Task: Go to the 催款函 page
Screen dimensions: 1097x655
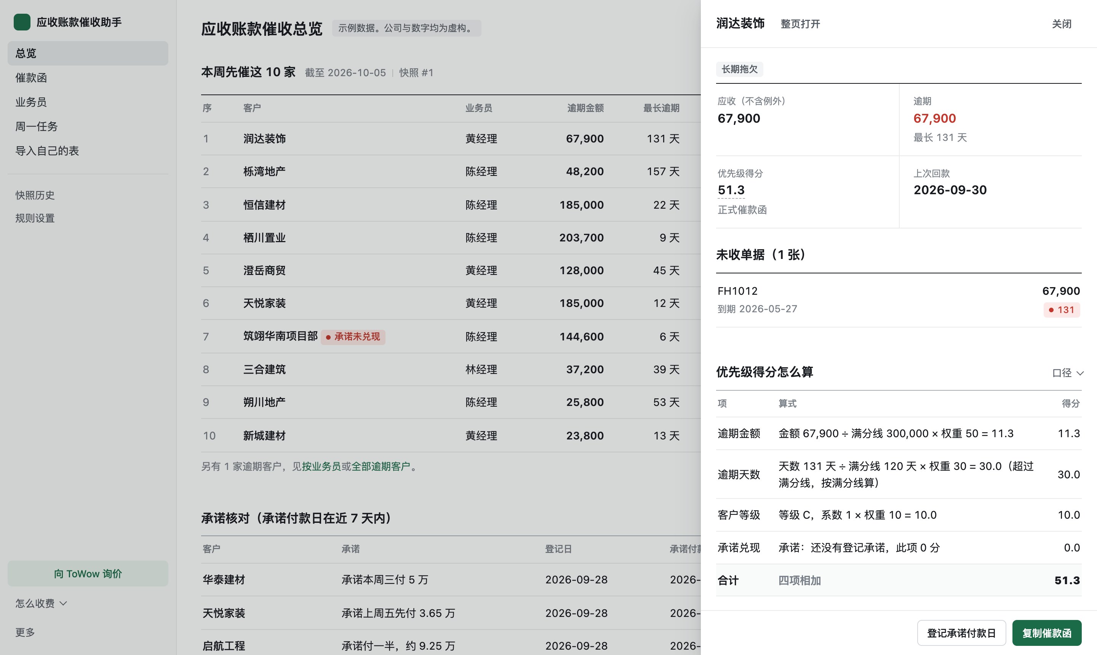Action: pos(88,78)
